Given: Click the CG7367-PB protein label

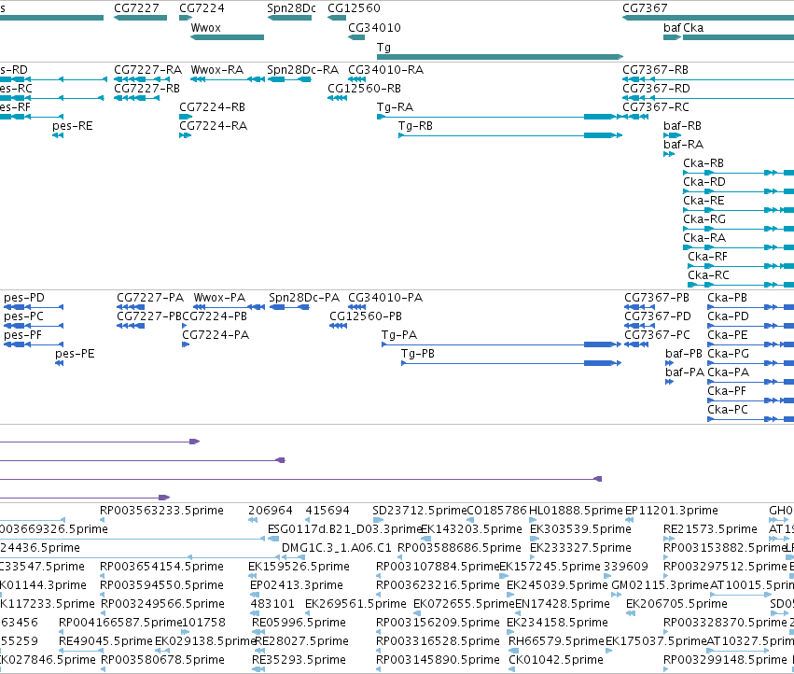Looking at the screenshot, I should pos(657,298).
